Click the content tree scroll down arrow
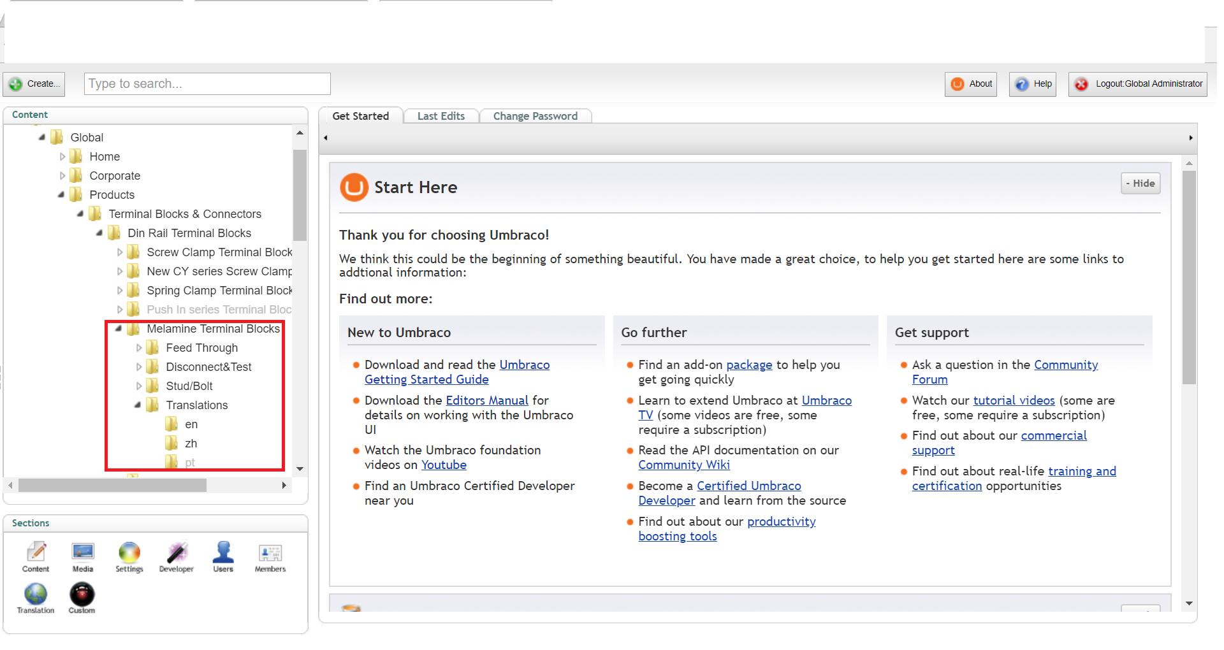The image size is (1224, 650). point(300,469)
